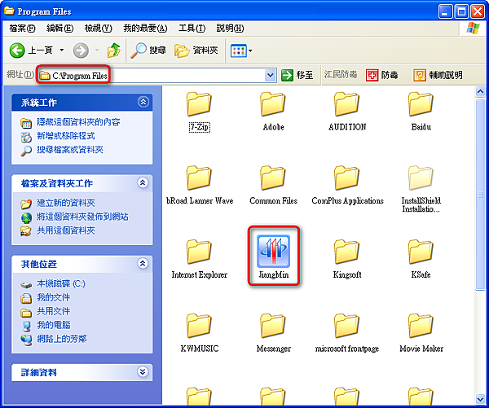Open 輔助說明 help on JiangMin toolbar

pyautogui.click(x=438, y=75)
